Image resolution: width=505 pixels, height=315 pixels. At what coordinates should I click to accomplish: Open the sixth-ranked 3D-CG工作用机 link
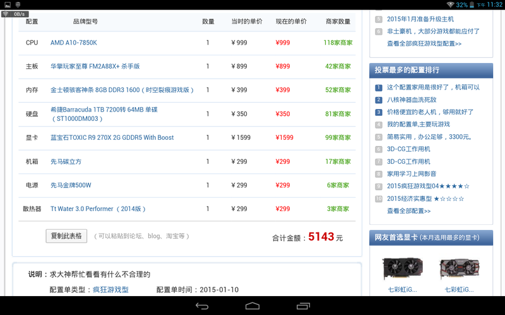point(408,149)
